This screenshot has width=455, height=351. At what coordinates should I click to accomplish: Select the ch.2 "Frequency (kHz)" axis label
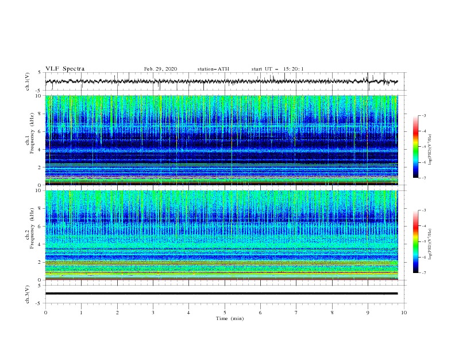point(32,228)
